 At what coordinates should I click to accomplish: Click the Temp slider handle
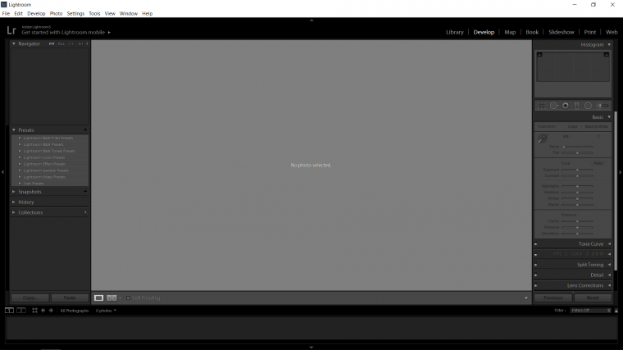pos(564,147)
